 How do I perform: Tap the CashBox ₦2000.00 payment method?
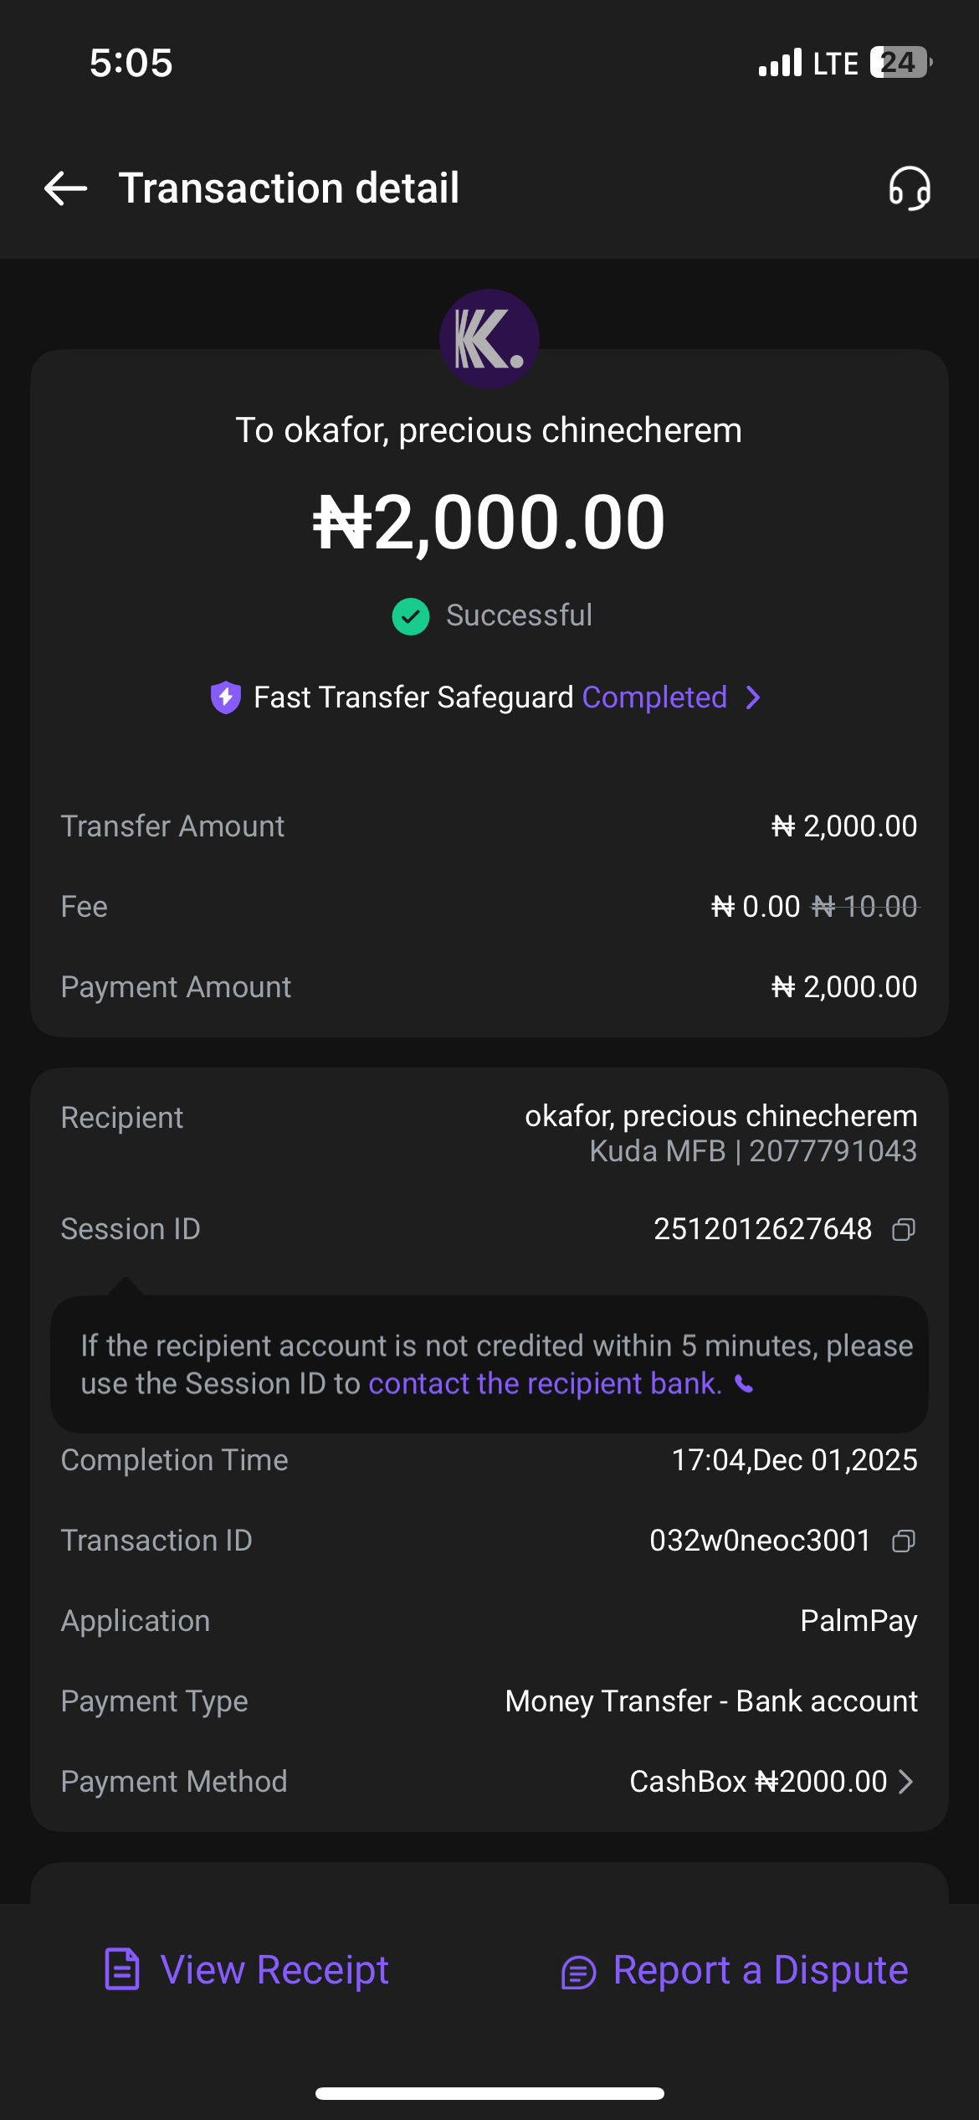click(x=757, y=1782)
